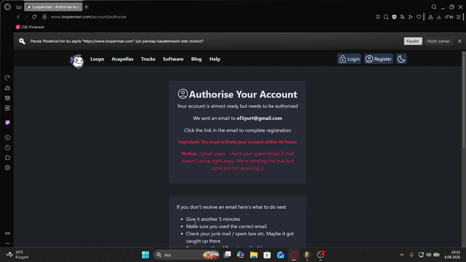The image size is (466, 262).
Task: Open sidebar three-dots more options
Action: coord(7,243)
